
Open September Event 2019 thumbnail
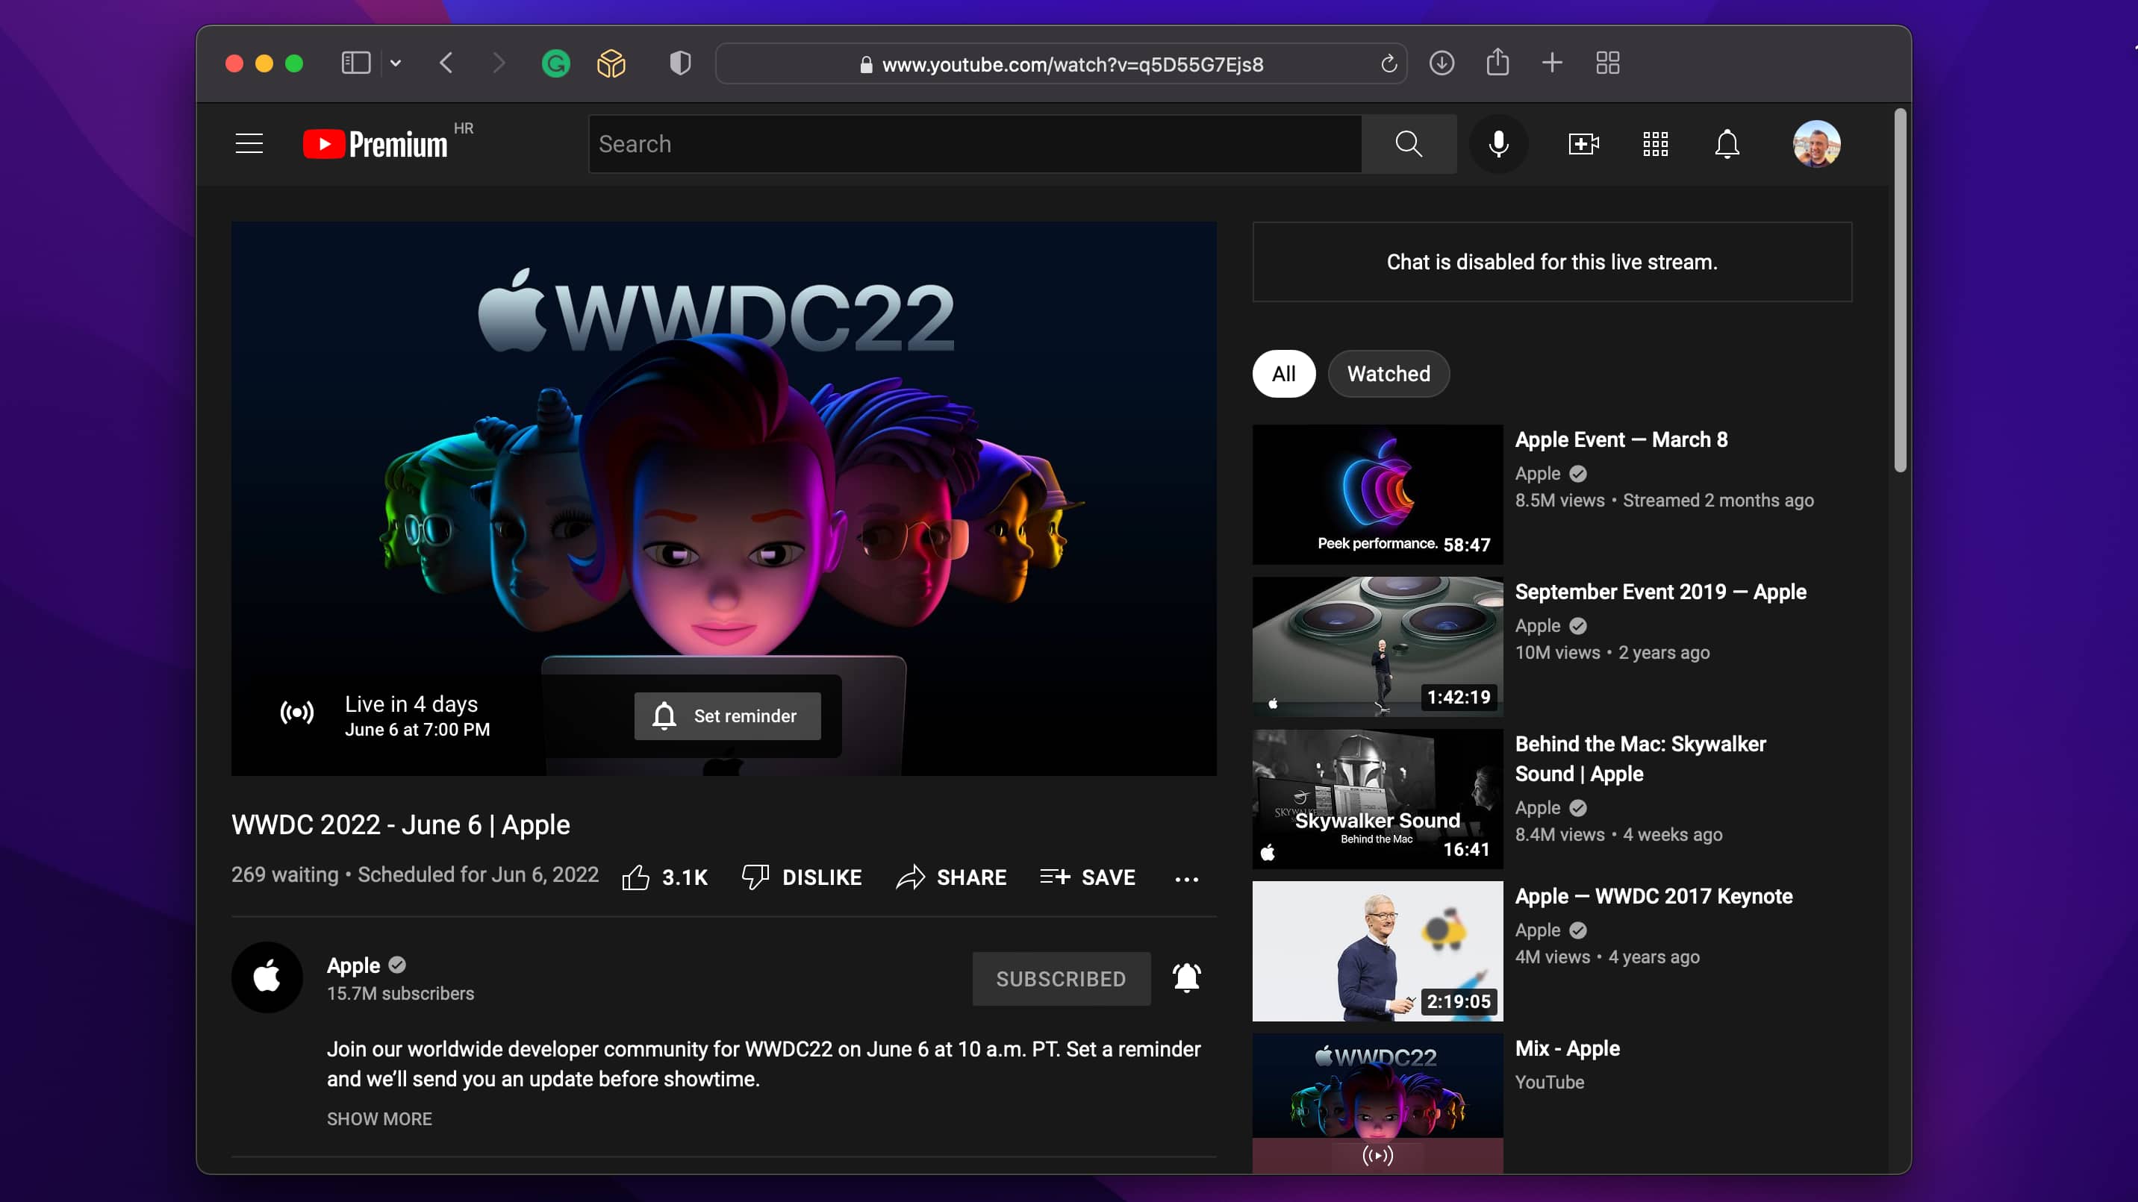(1377, 646)
